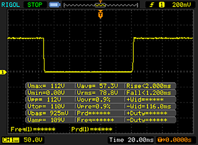Screen dimensions: 198x145
Task: Click the channel 1 ground level marker
Action: point(3,72)
